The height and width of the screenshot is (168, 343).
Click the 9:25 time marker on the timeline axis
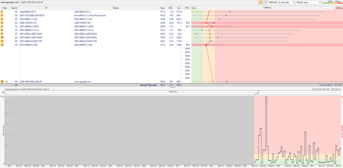[x=111, y=166]
